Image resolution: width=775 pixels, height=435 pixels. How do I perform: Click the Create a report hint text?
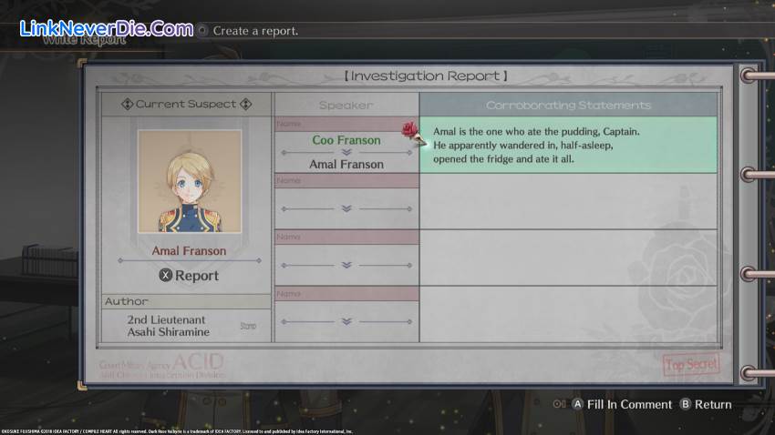[255, 31]
